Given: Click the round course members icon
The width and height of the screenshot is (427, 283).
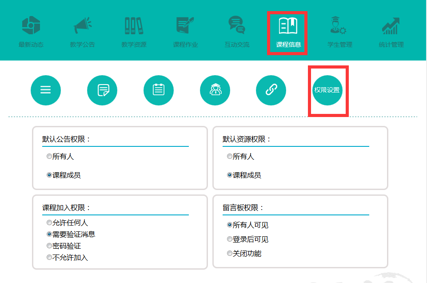Looking at the screenshot, I should pos(215,90).
